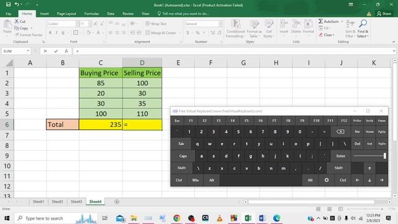398x224 pixels.
Task: Click the left Shift key on virtual keyboard
Action: point(182,168)
